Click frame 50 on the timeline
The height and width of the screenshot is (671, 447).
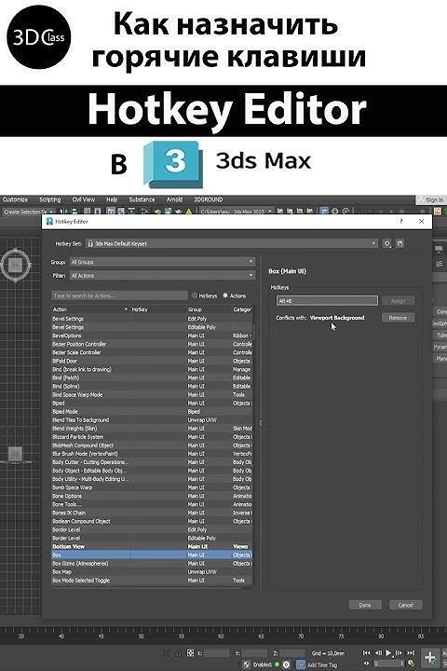click(x=142, y=637)
